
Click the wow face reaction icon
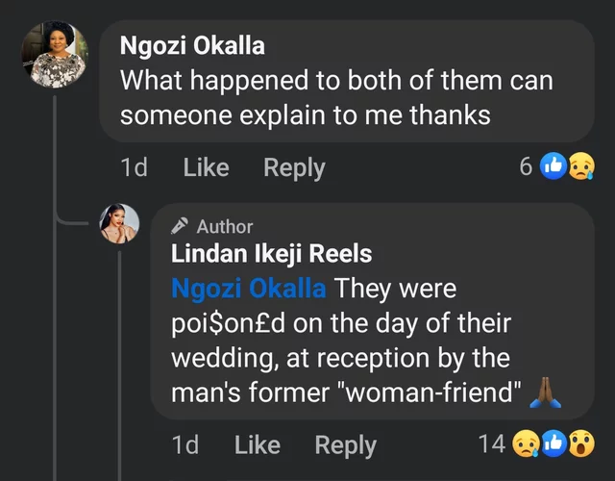[579, 443]
